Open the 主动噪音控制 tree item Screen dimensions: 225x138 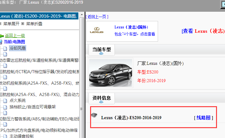tap(22, 136)
